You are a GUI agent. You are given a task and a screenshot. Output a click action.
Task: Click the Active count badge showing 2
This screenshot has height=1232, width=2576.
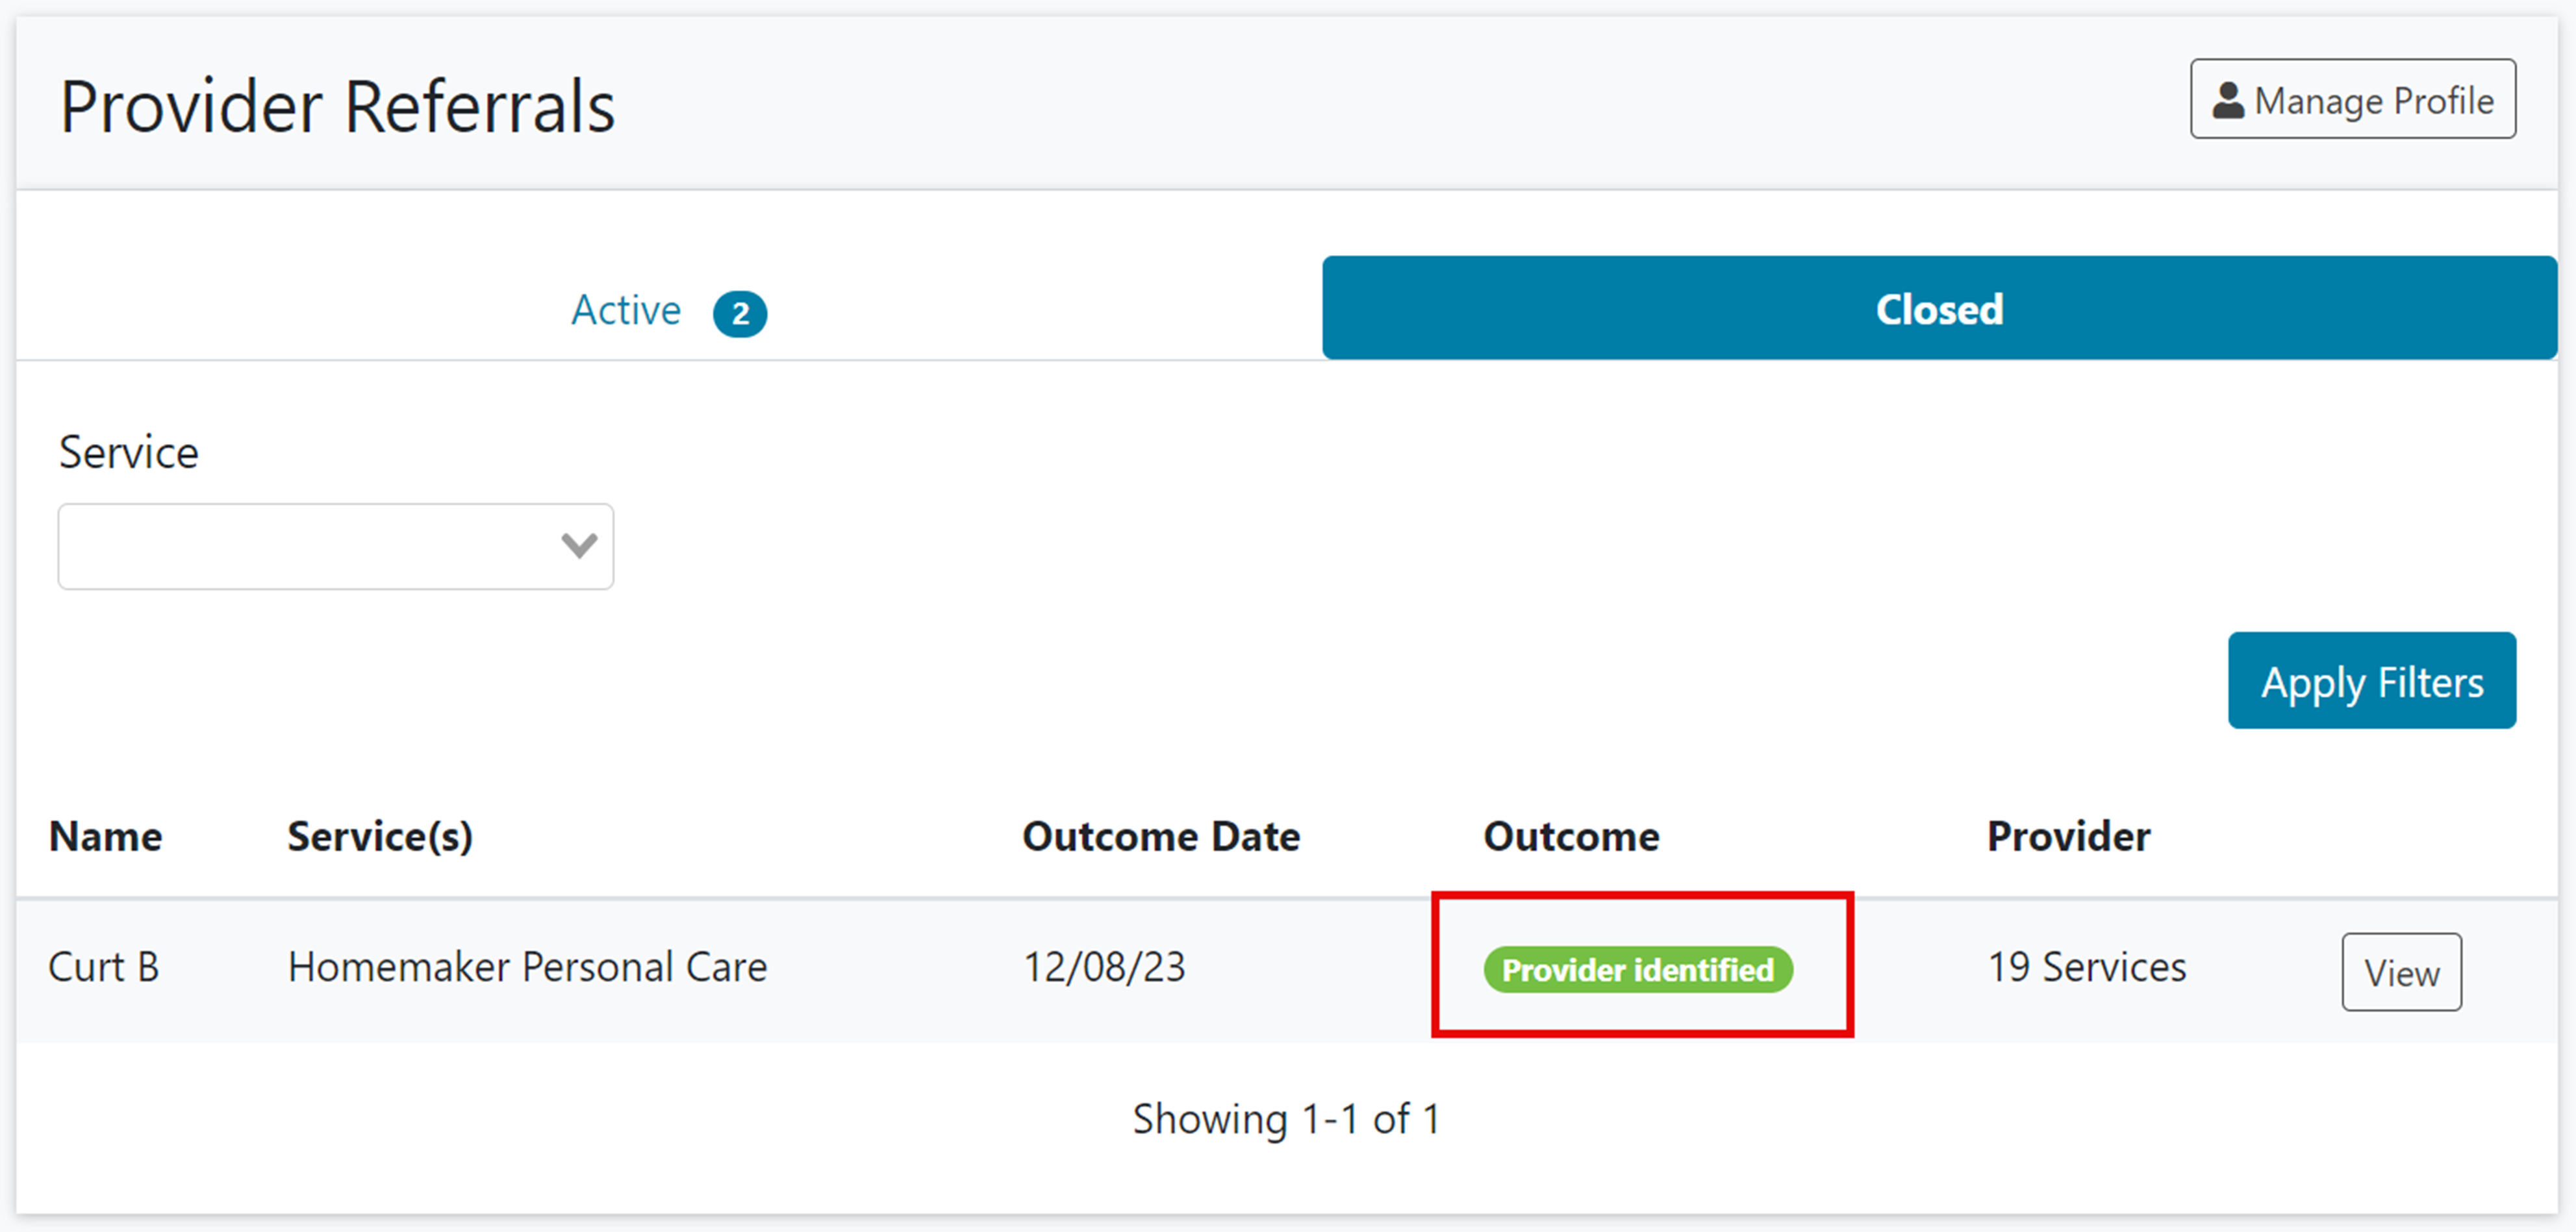[x=739, y=314]
